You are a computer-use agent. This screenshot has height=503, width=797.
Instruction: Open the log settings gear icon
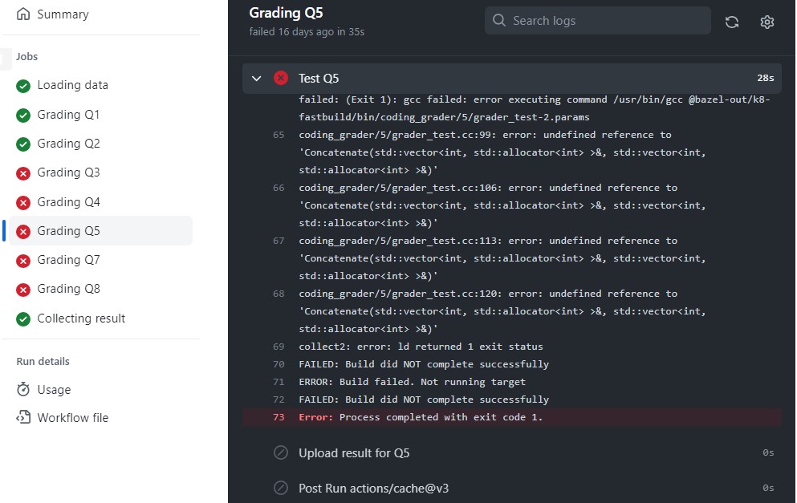(767, 22)
